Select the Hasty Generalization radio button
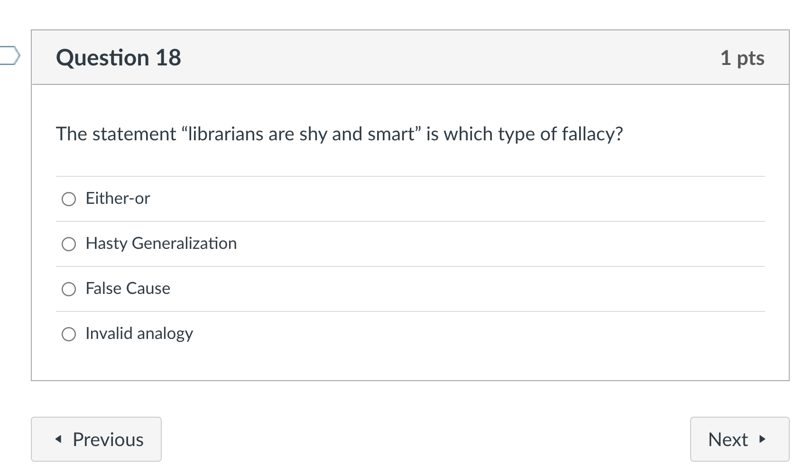Screen dimensions: 804x475 coord(69,244)
